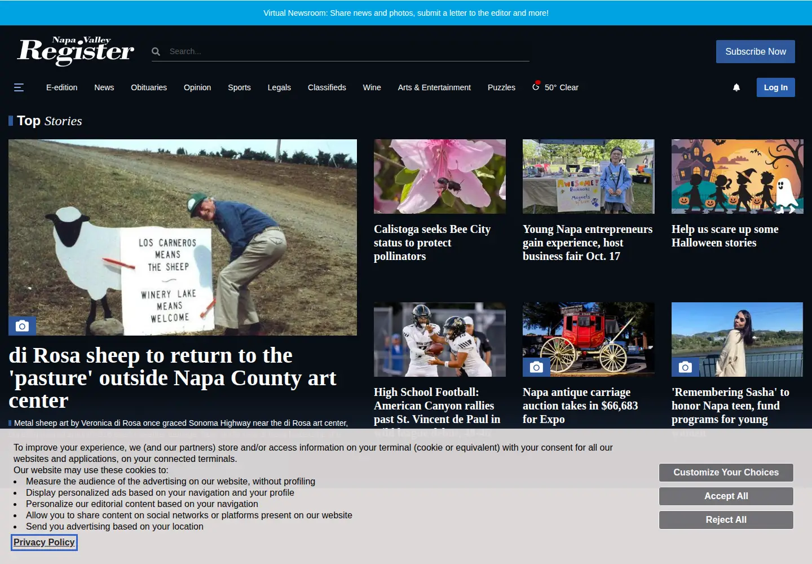Open the Opinion section
This screenshot has width=812, height=564.
pos(197,87)
